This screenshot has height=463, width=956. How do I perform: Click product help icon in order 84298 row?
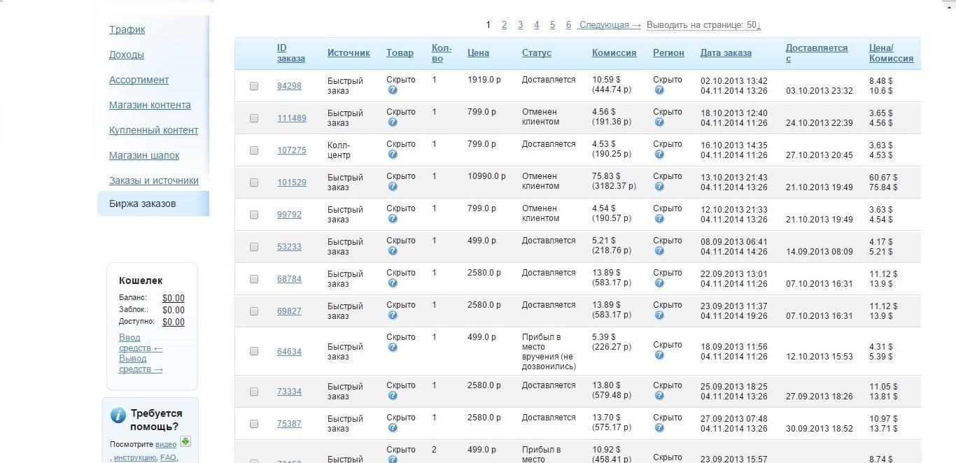393,90
